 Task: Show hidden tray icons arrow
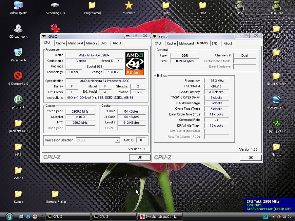274,217
